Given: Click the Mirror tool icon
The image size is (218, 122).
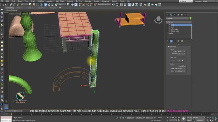Looking at the screenshot, I should pos(113,4).
